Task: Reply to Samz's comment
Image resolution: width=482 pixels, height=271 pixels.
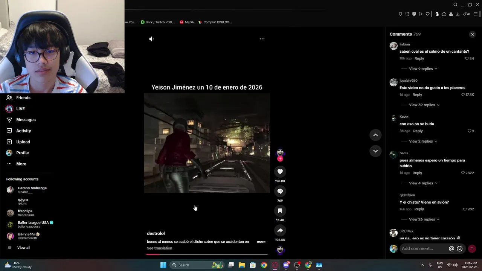Action: (x=417, y=173)
